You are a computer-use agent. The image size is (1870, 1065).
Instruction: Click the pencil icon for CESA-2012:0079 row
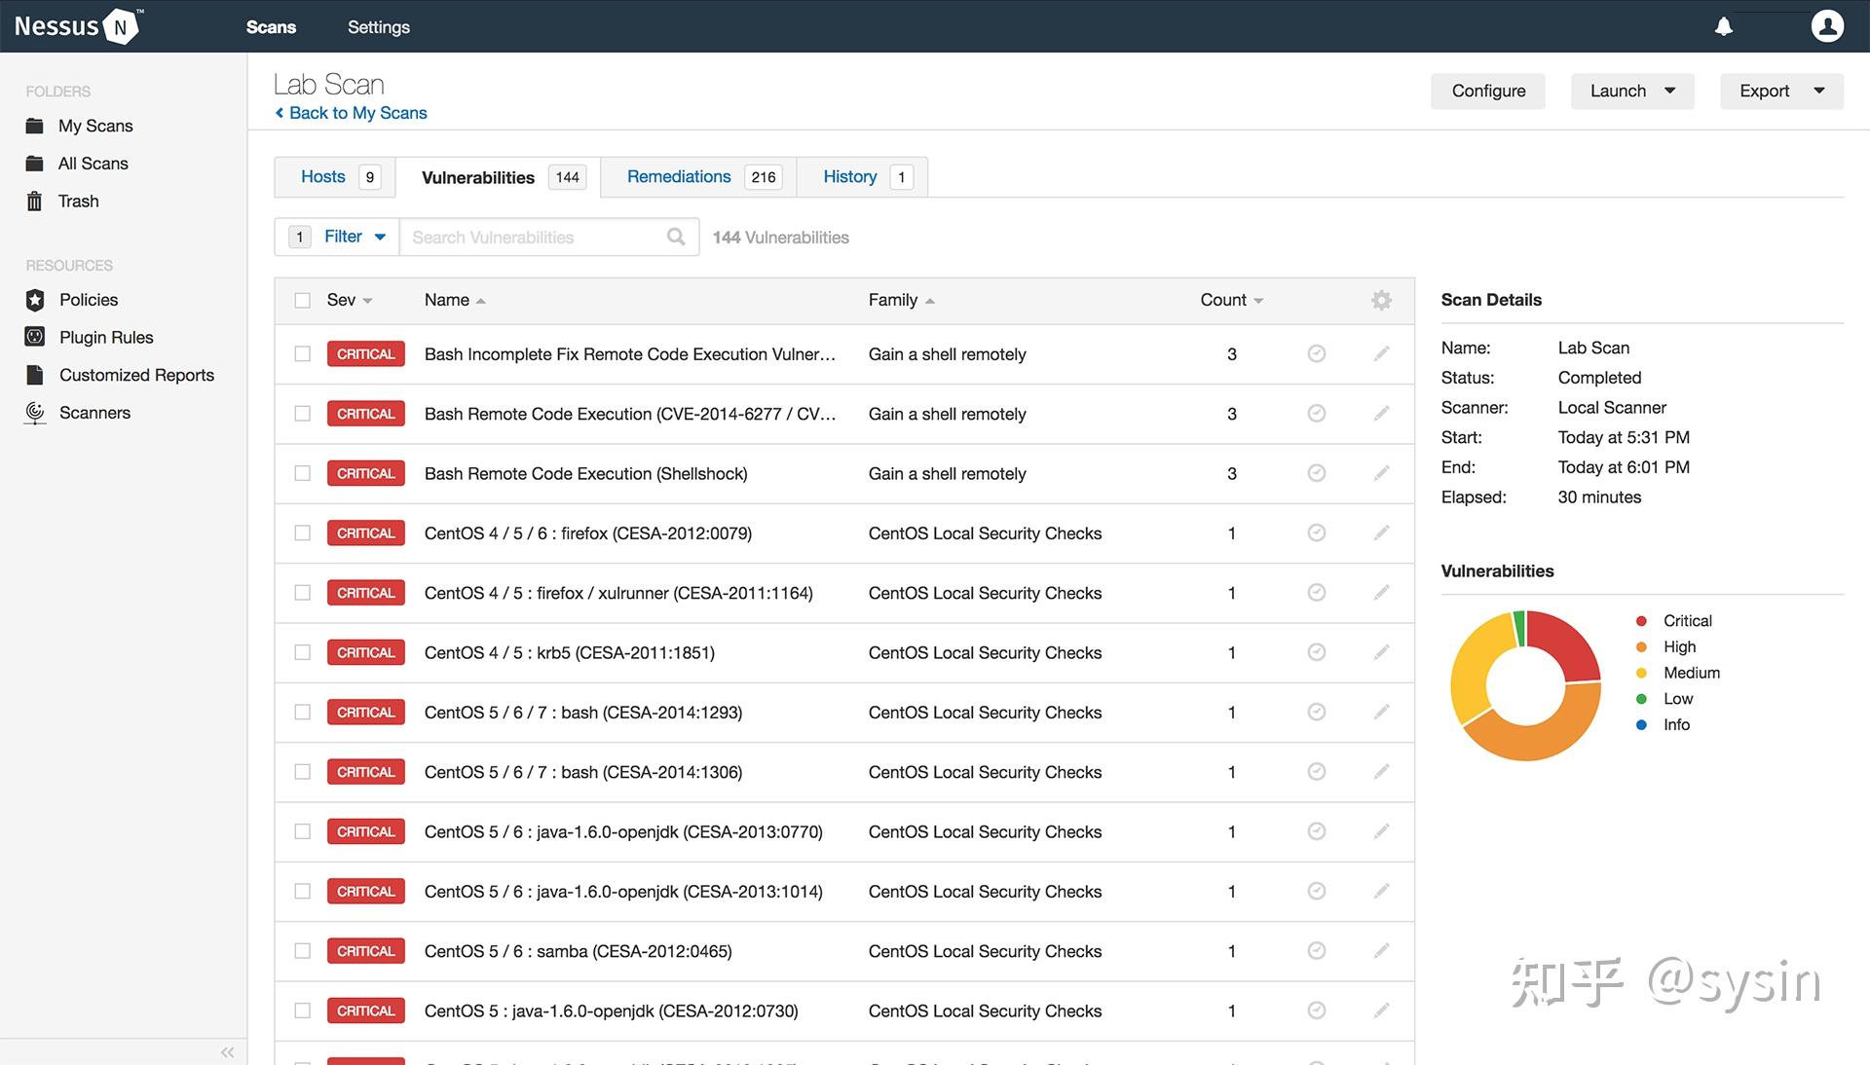1381,532
